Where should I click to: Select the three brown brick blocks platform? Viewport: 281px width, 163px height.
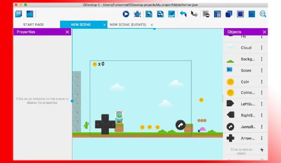[x=202, y=121]
